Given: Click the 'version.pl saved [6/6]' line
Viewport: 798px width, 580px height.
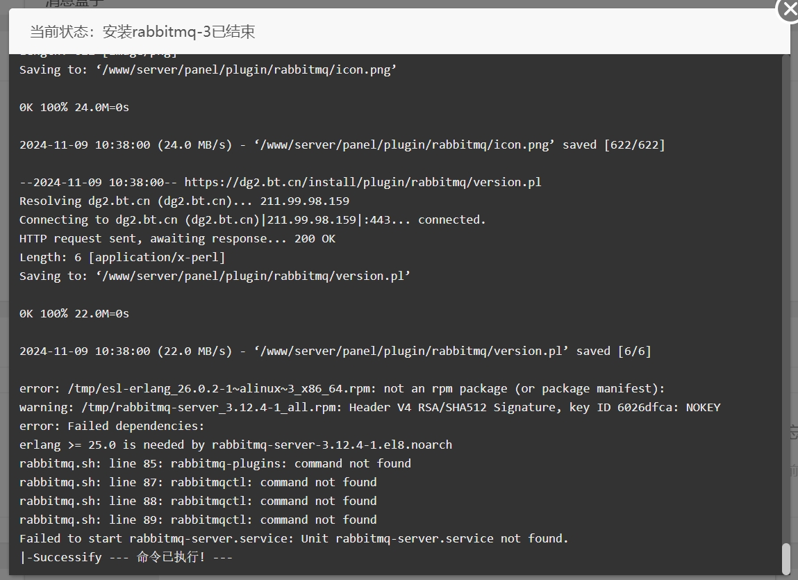Looking at the screenshot, I should pos(335,351).
